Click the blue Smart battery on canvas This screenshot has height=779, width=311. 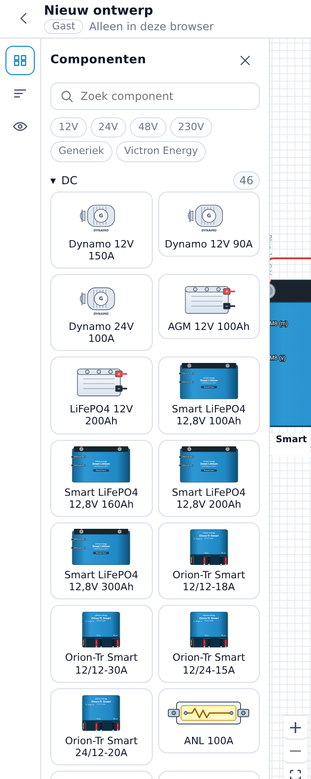pos(290,353)
